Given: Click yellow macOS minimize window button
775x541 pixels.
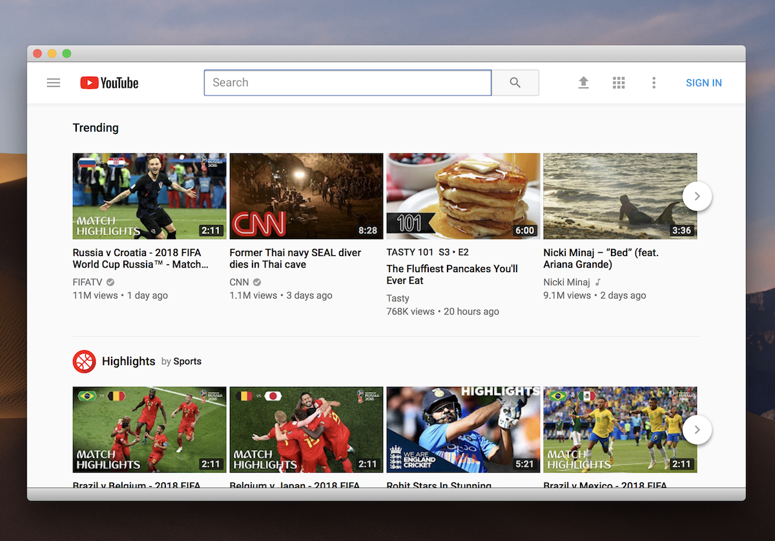Looking at the screenshot, I should coord(52,54).
